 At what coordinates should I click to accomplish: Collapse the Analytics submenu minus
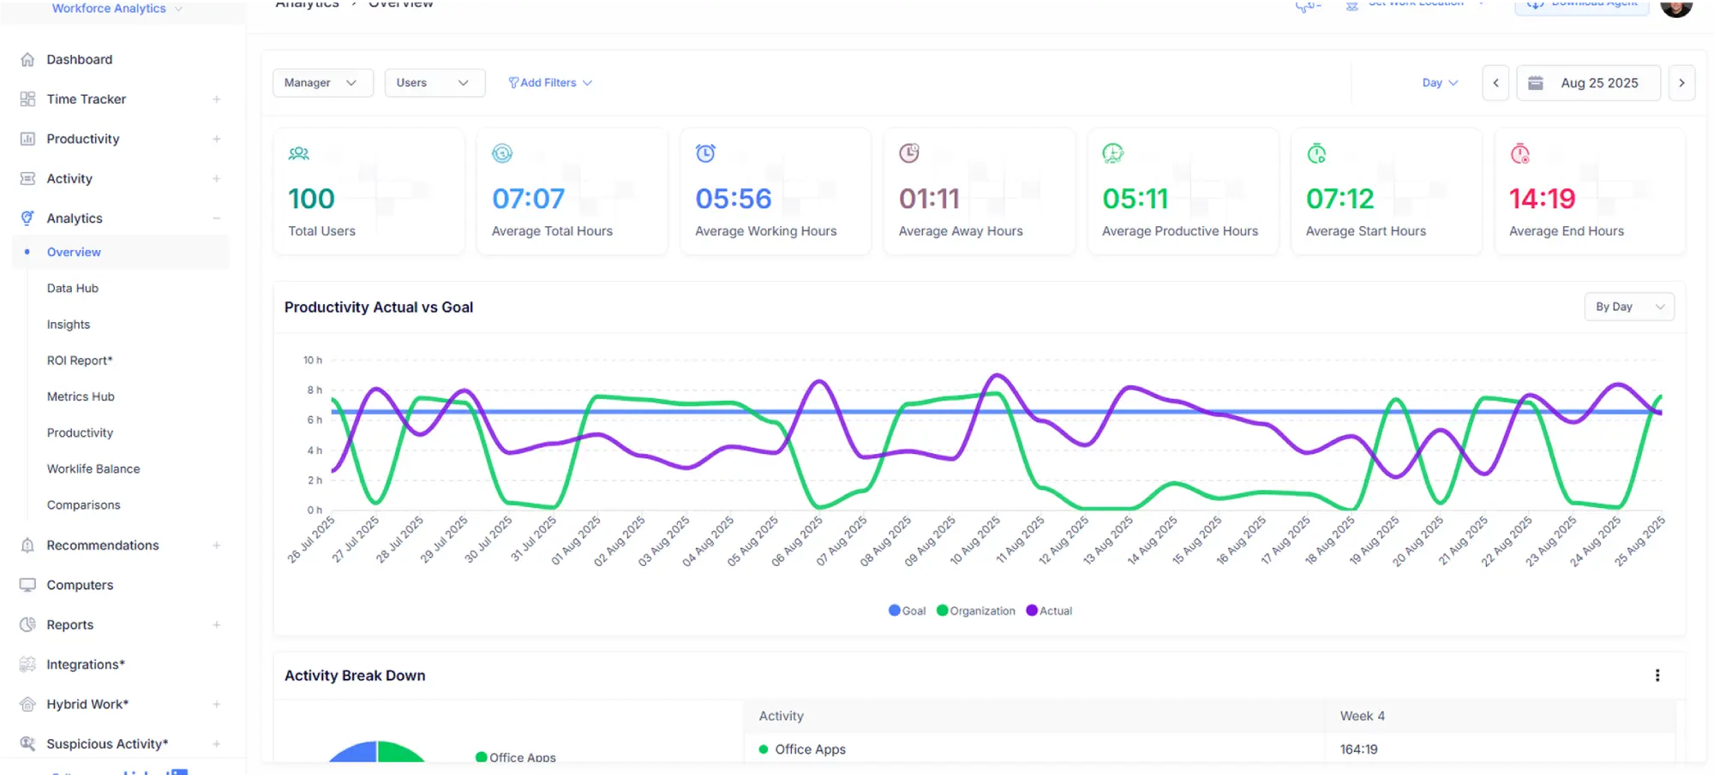(x=217, y=218)
